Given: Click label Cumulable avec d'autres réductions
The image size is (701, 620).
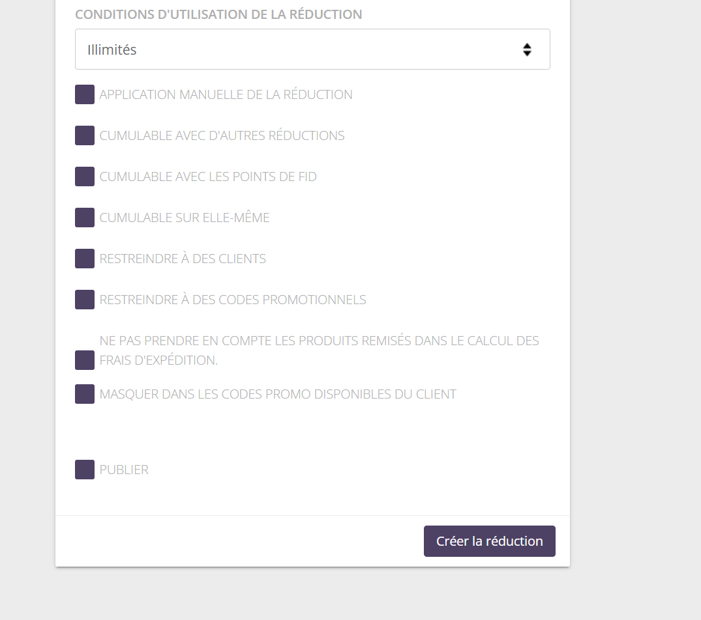Looking at the screenshot, I should click(x=222, y=135).
